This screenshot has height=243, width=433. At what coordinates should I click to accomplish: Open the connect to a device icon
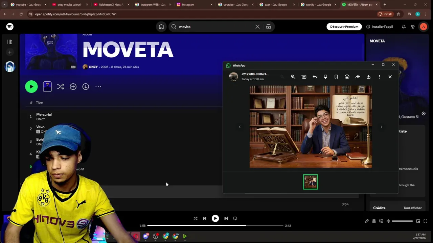[381, 221]
